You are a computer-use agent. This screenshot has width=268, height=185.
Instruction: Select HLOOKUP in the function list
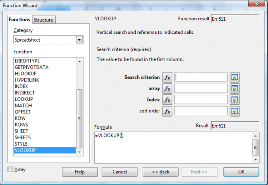pyautogui.click(x=26, y=74)
